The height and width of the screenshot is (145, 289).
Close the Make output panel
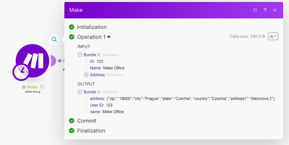click(275, 10)
